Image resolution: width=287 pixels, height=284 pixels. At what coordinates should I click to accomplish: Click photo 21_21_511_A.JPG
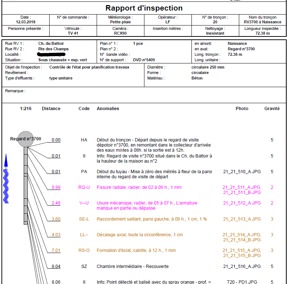(x=242, y=187)
